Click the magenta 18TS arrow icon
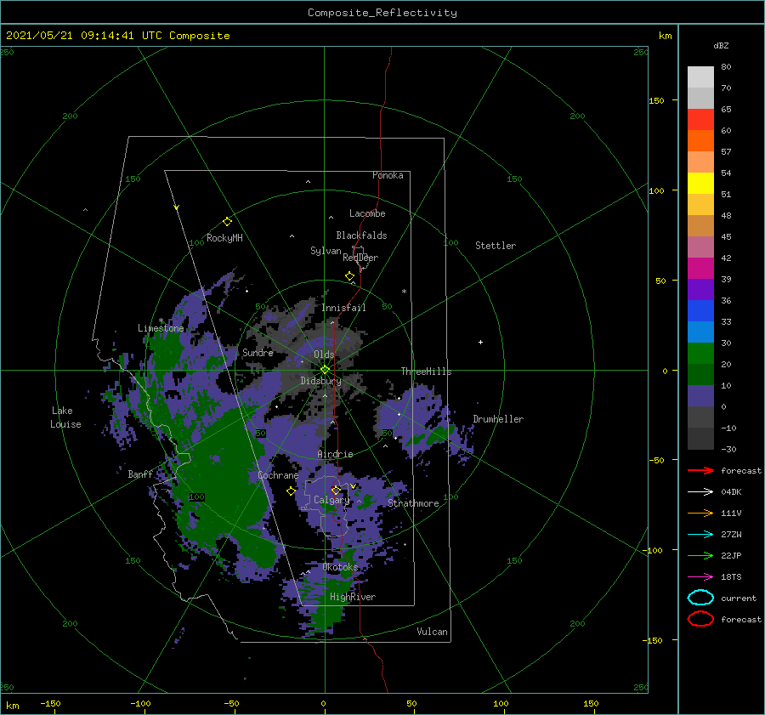The height and width of the screenshot is (715, 765). click(x=700, y=577)
